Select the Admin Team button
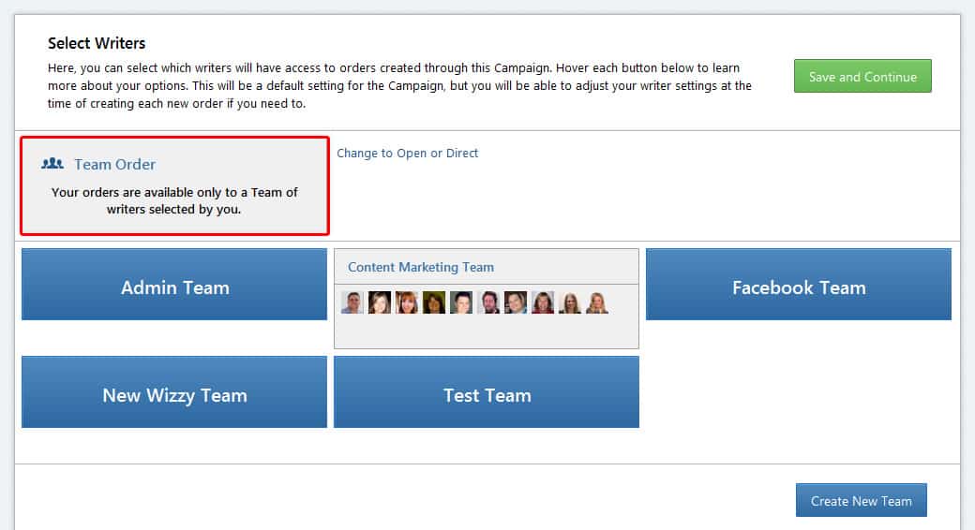975x530 pixels. click(x=174, y=285)
